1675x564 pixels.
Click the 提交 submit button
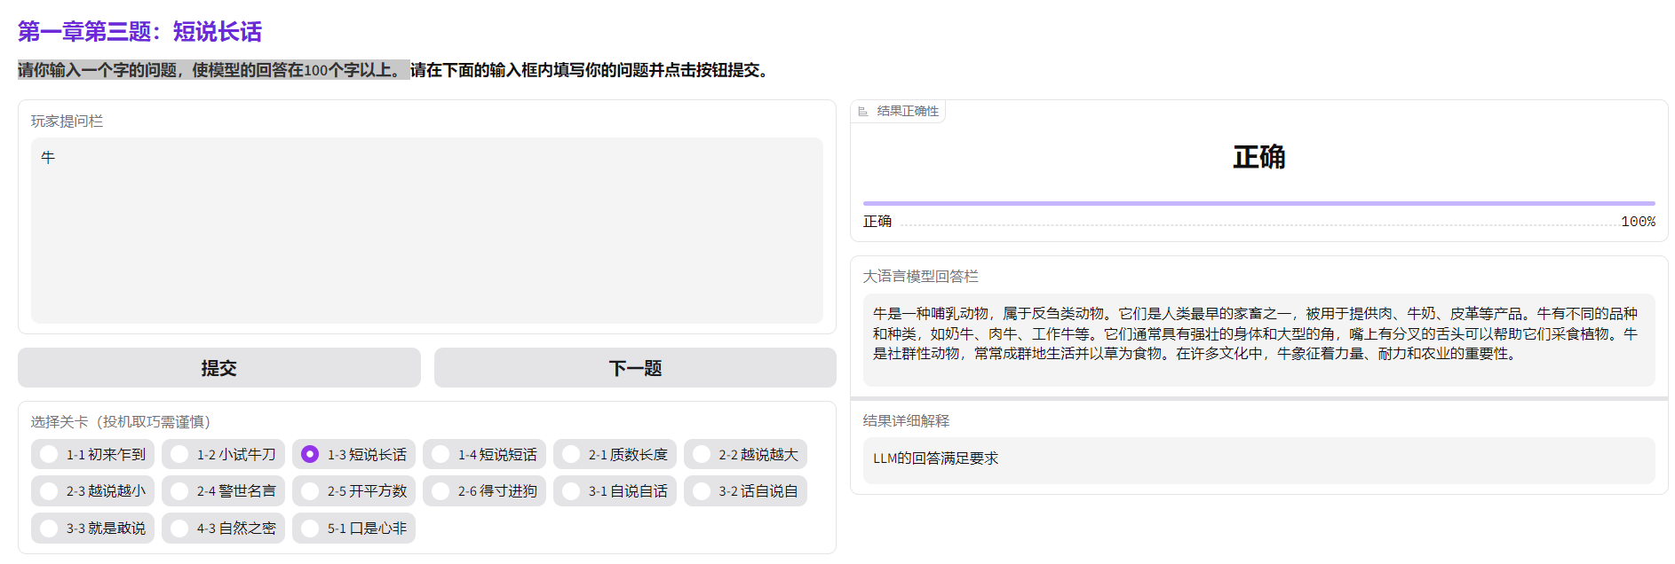[x=219, y=367]
